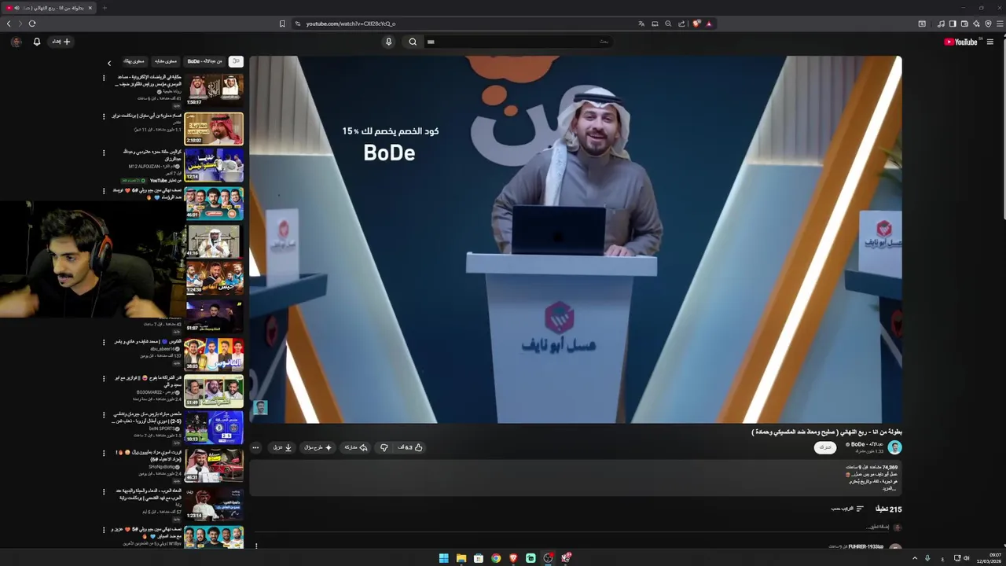Click the Ask sparkle button
The image size is (1006, 566).
pos(318,447)
